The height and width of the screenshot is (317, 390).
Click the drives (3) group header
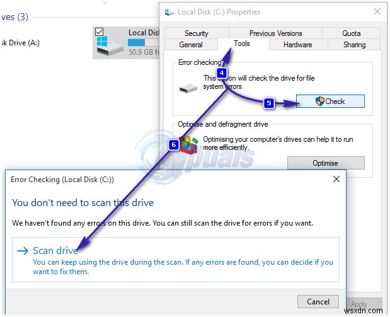pos(14,17)
